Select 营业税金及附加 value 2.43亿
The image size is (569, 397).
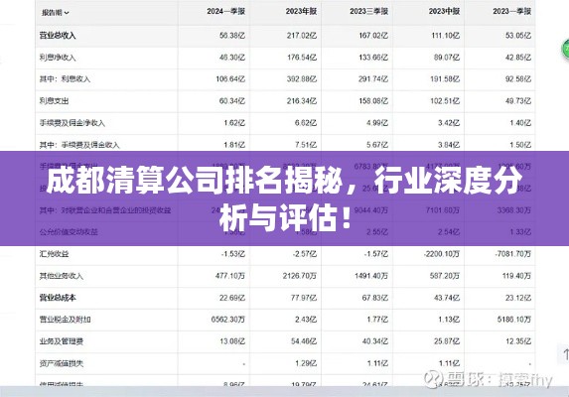(306, 320)
